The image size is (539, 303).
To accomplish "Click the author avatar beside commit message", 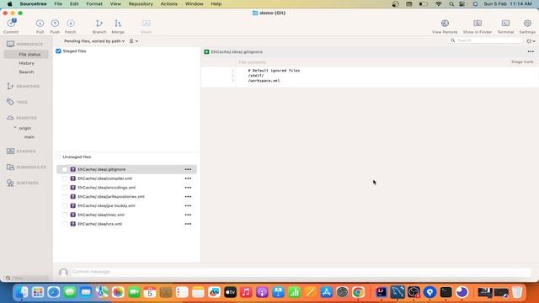I will click(63, 273).
